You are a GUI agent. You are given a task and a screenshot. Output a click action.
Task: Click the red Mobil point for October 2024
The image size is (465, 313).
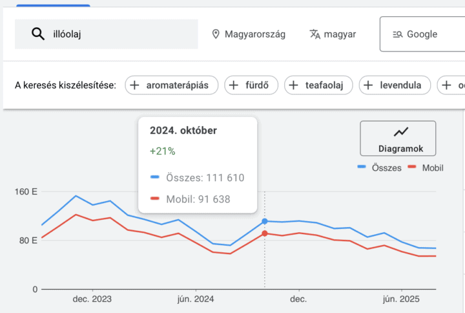coord(265,233)
